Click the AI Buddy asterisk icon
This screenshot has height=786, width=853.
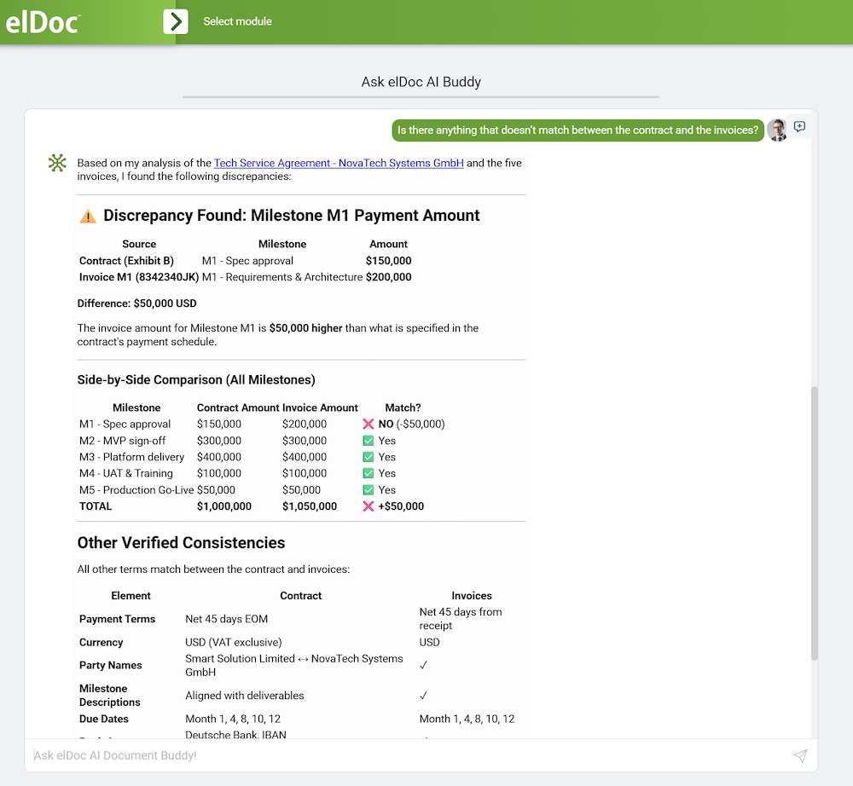point(57,163)
